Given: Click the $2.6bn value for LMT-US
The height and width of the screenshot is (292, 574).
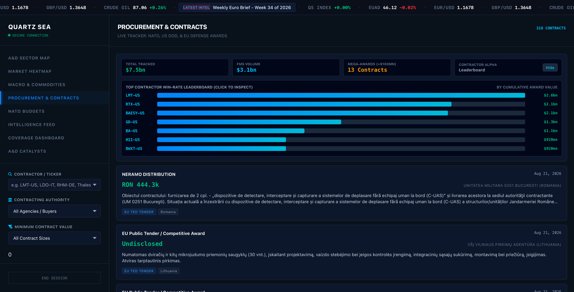Looking at the screenshot, I should [550, 95].
